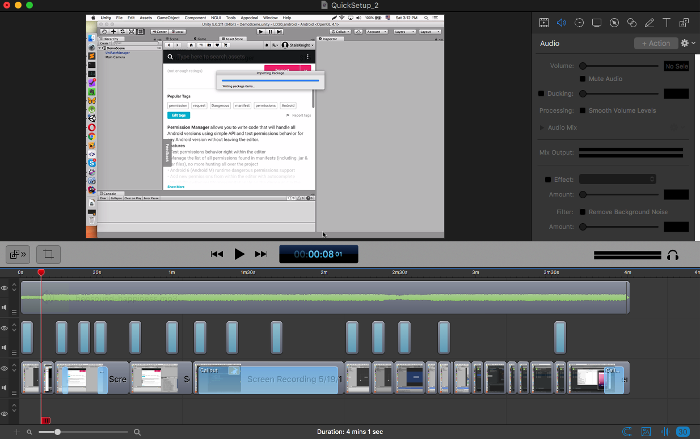
Task: Open the gear settings dropdown beside Action
Action: 688,43
